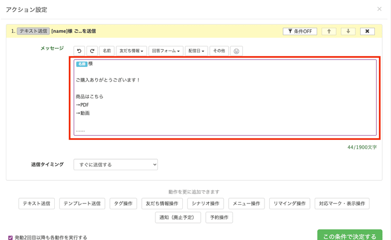Screen dimensions: 391x240
Task: Add a 対応マーク・表示操作 action
Action: pos(342,203)
